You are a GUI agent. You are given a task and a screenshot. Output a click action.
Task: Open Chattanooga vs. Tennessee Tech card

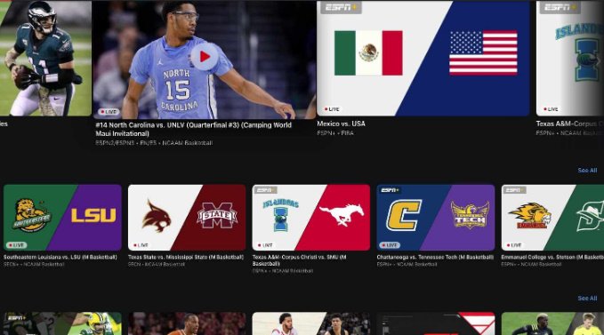click(436, 218)
